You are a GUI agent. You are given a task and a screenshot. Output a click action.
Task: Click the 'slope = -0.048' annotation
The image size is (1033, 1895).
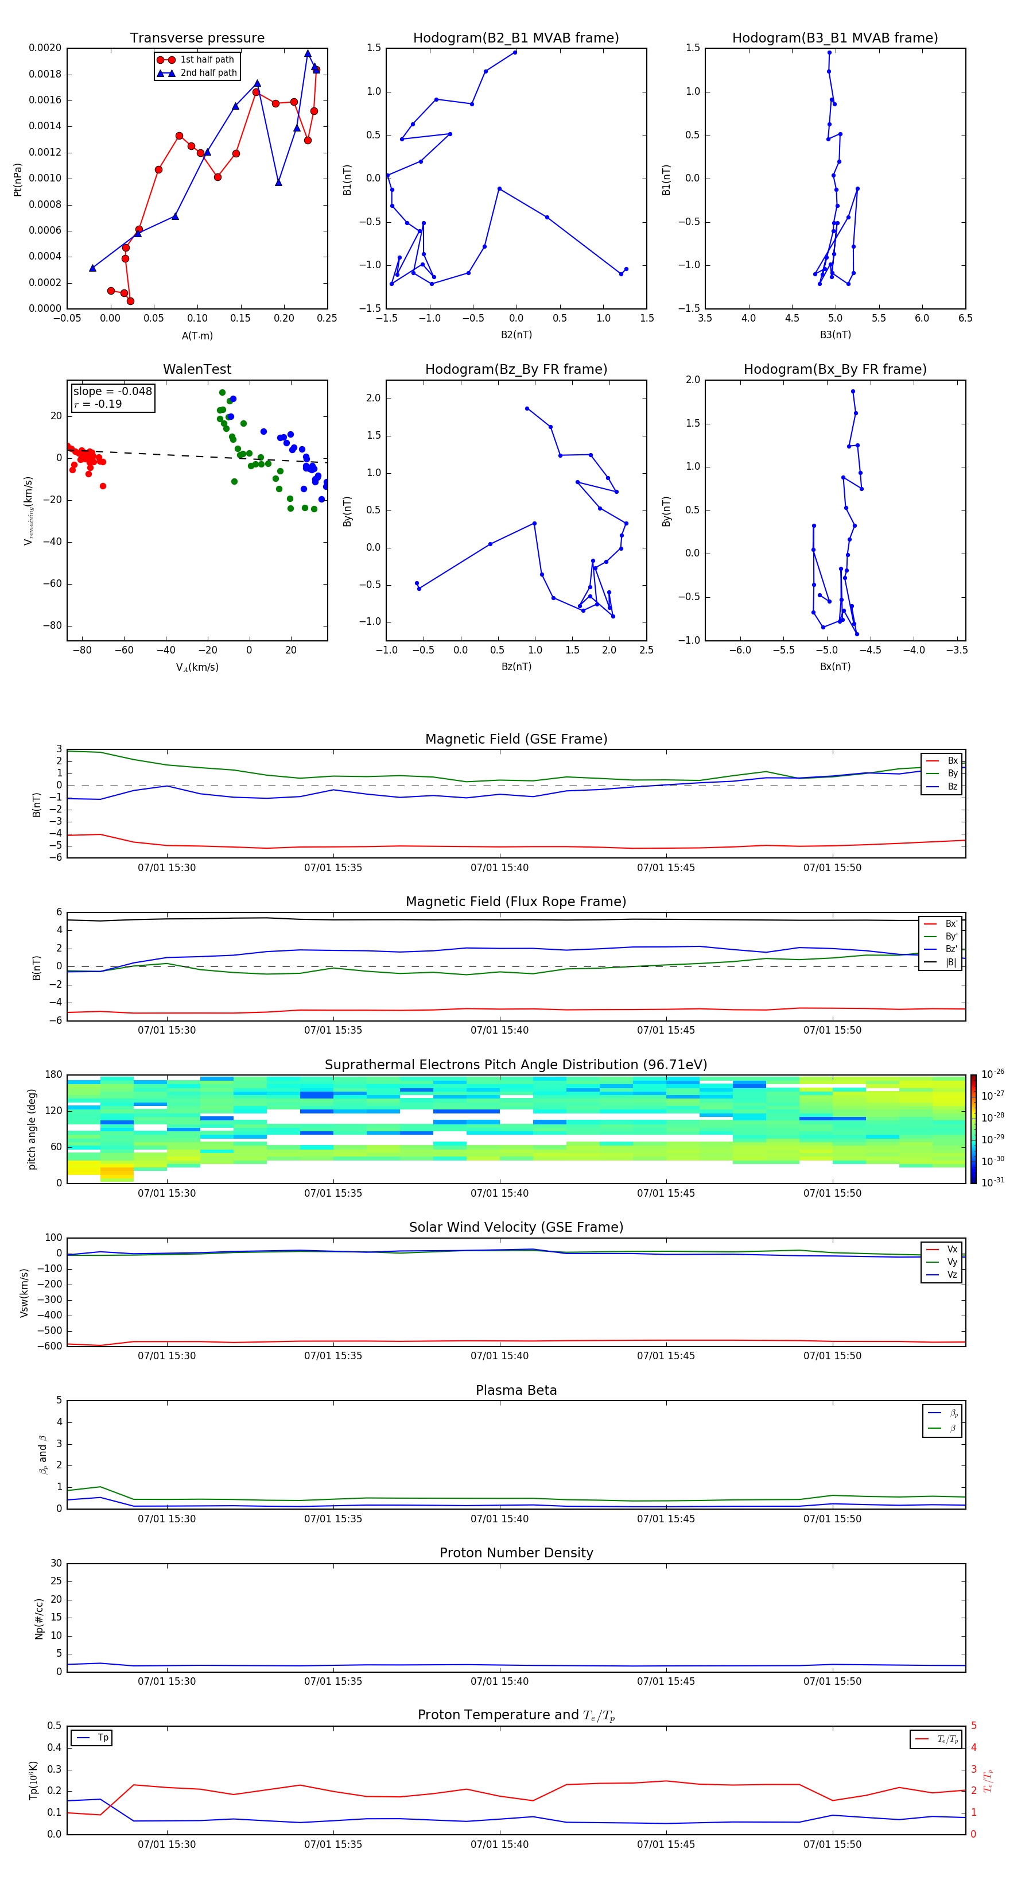(112, 392)
